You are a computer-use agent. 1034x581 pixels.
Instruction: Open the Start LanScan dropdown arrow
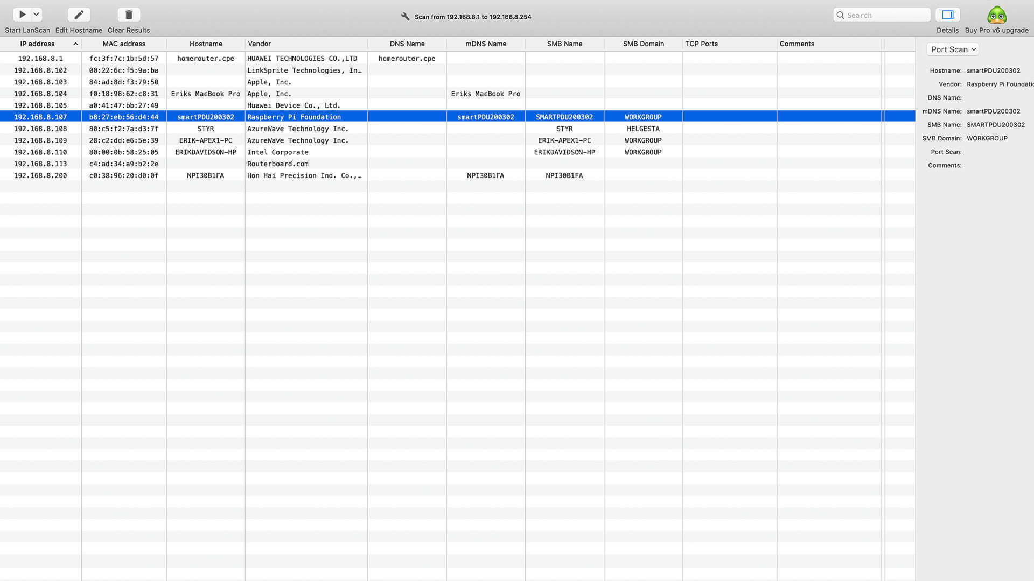(37, 15)
